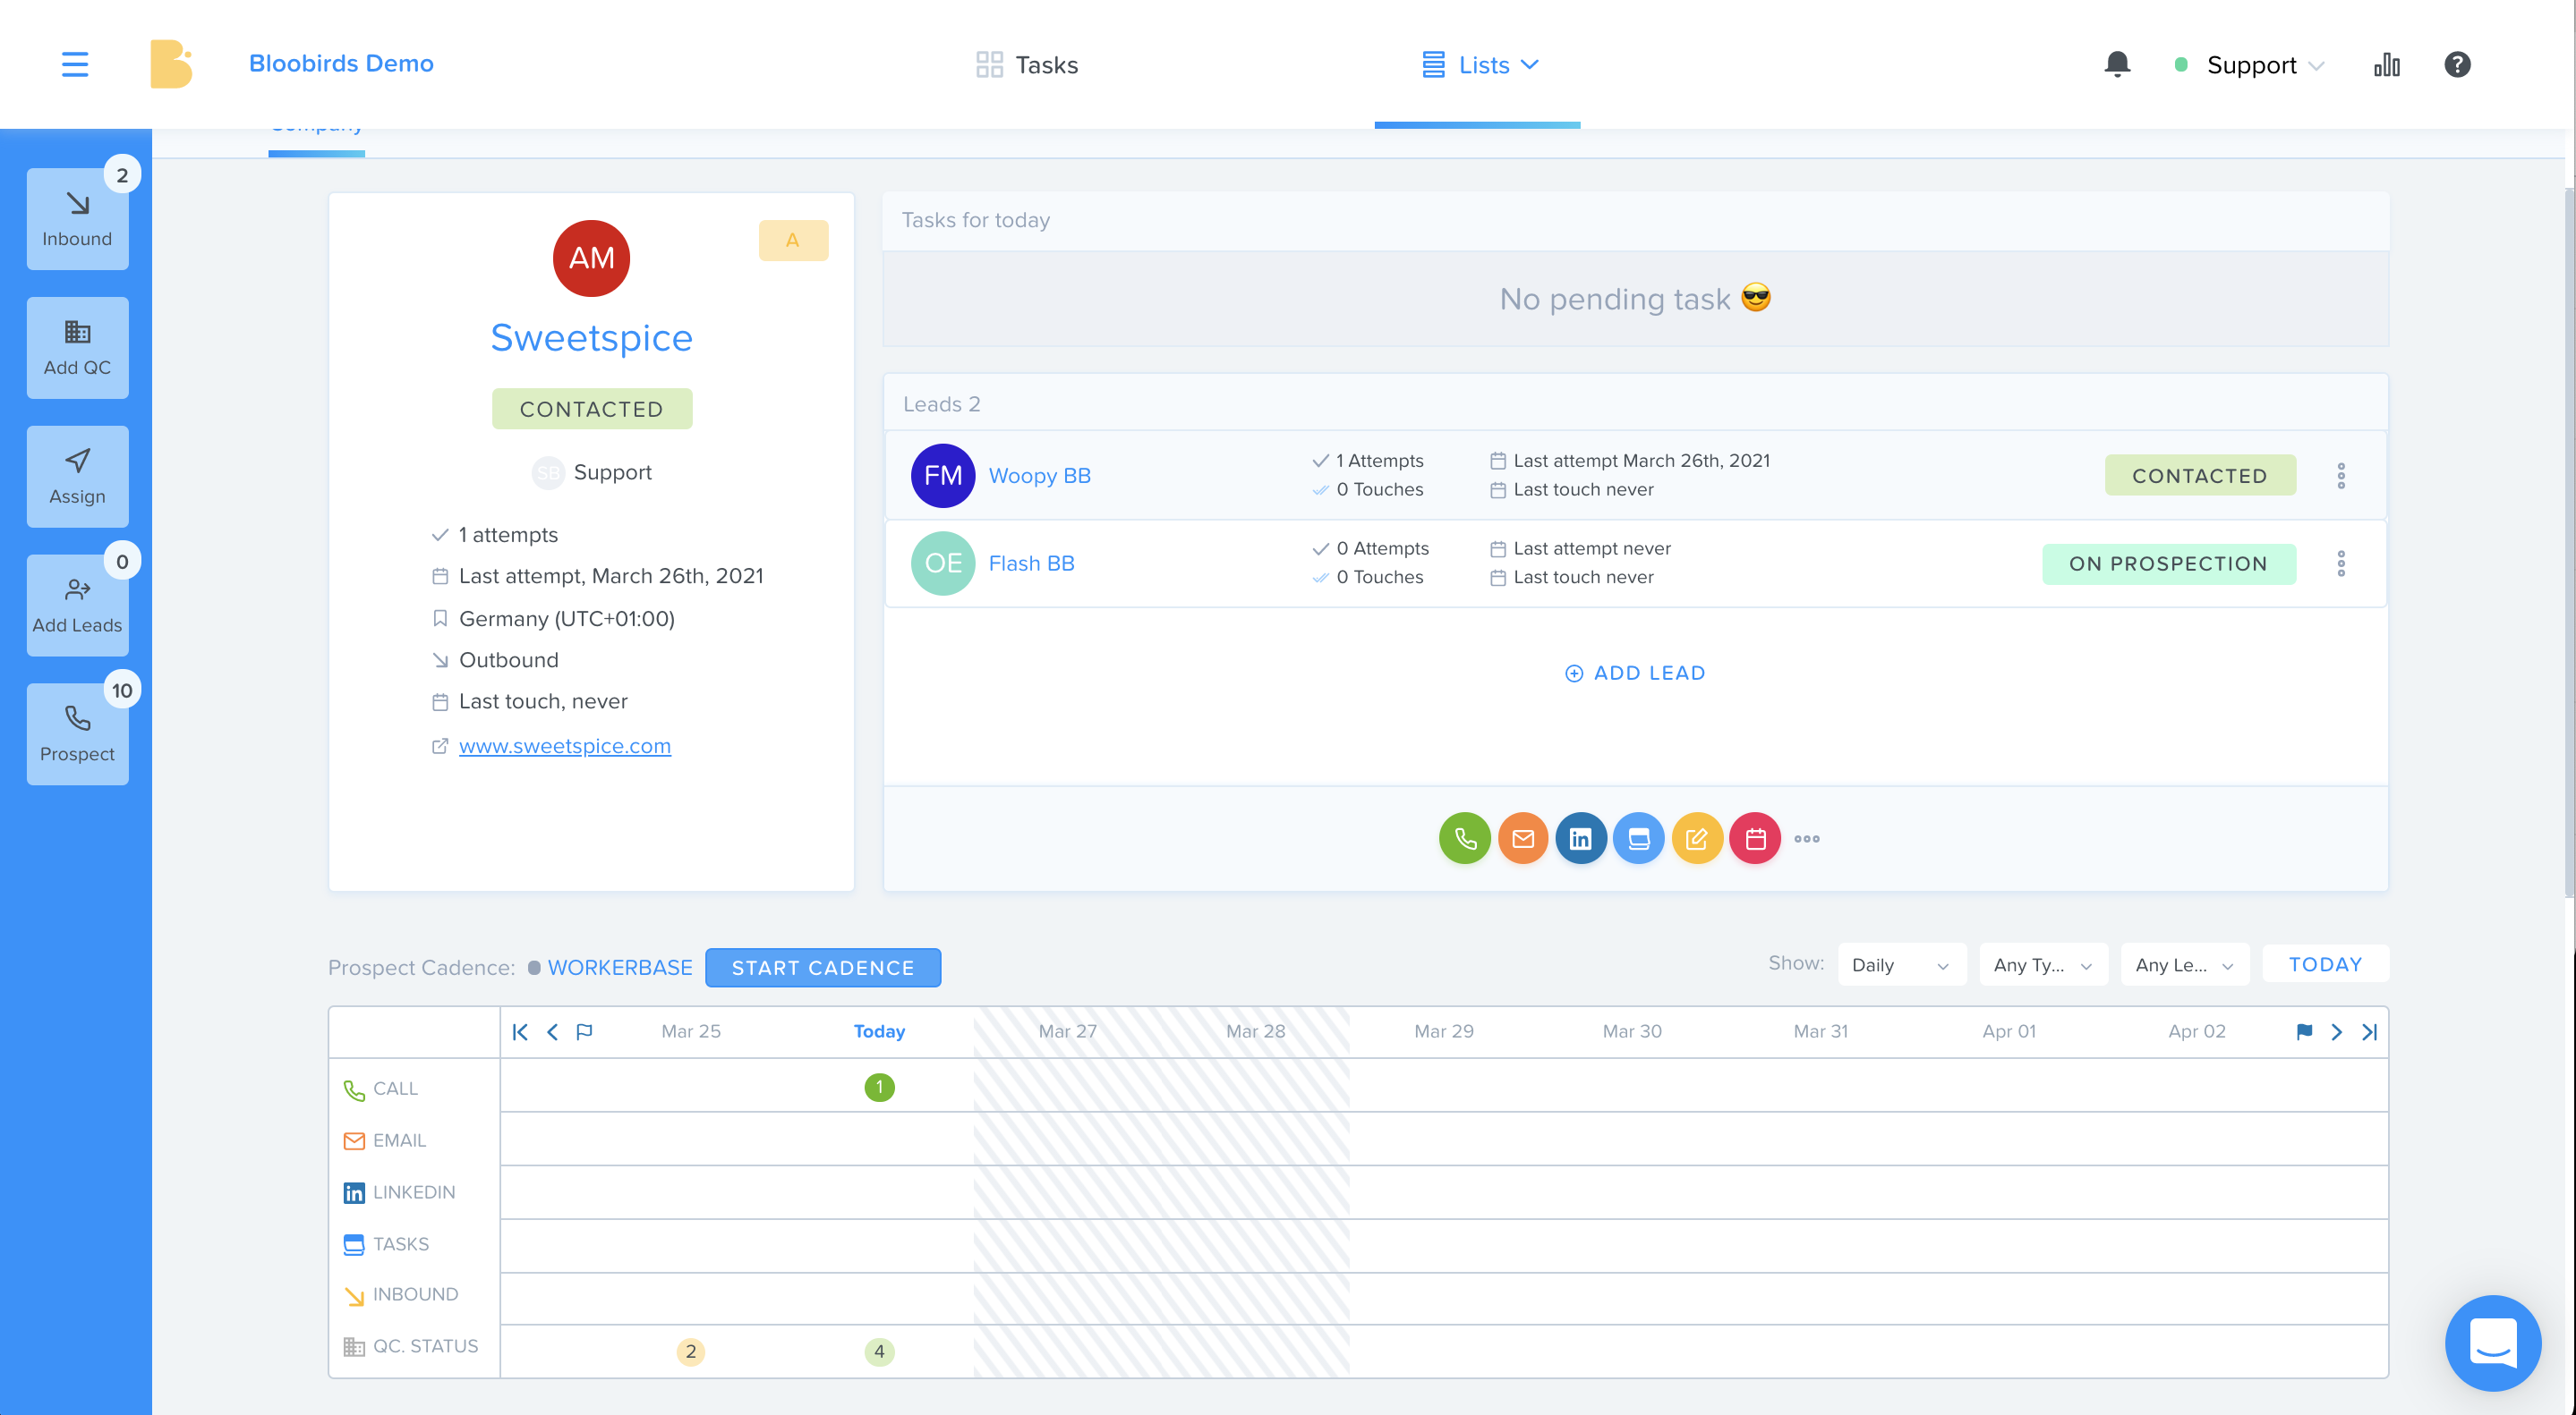Click the blue task action button

pos(1639,838)
